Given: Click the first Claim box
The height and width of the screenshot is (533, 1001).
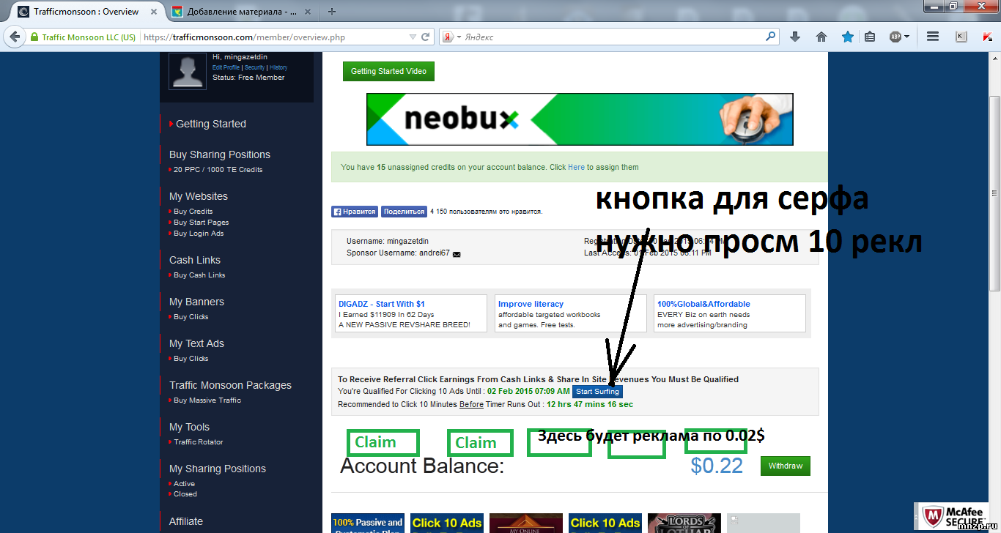Looking at the screenshot, I should 383,442.
